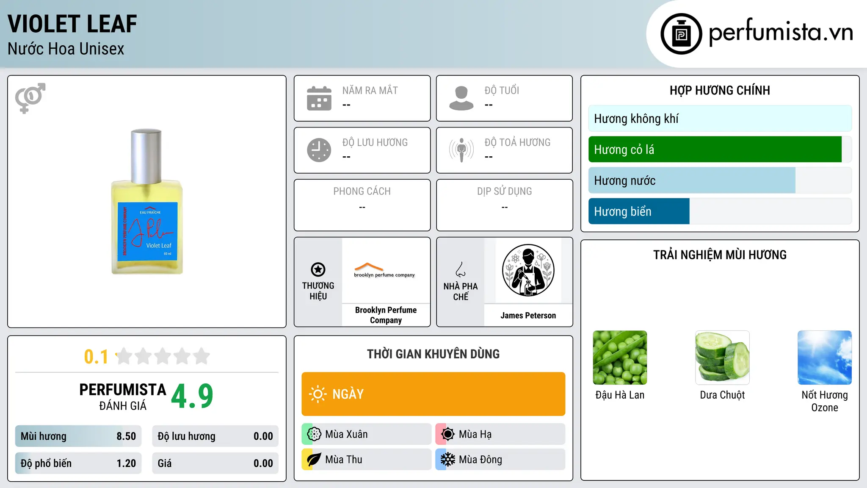Click the sun icon in Ngày bar

(318, 394)
